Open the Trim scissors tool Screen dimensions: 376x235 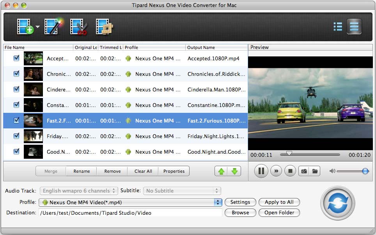tap(79, 26)
